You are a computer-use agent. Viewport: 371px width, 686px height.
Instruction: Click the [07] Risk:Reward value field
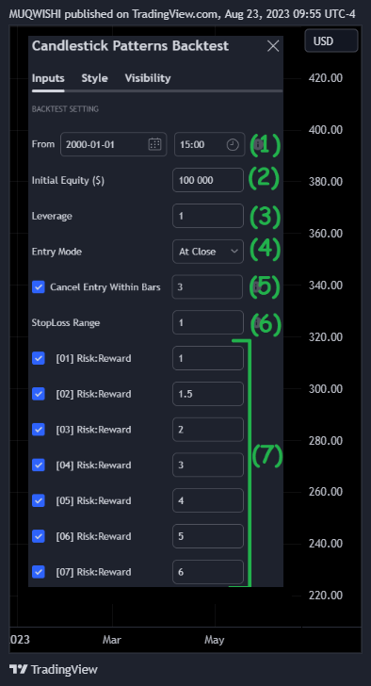(208, 572)
